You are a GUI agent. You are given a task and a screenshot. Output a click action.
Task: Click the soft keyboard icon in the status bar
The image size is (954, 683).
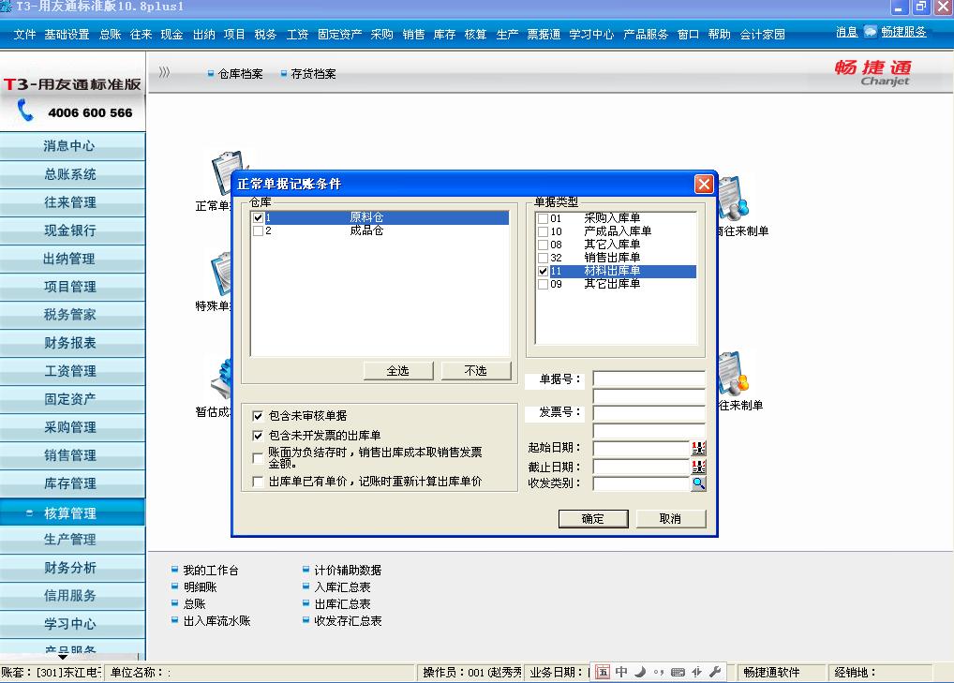(x=677, y=671)
